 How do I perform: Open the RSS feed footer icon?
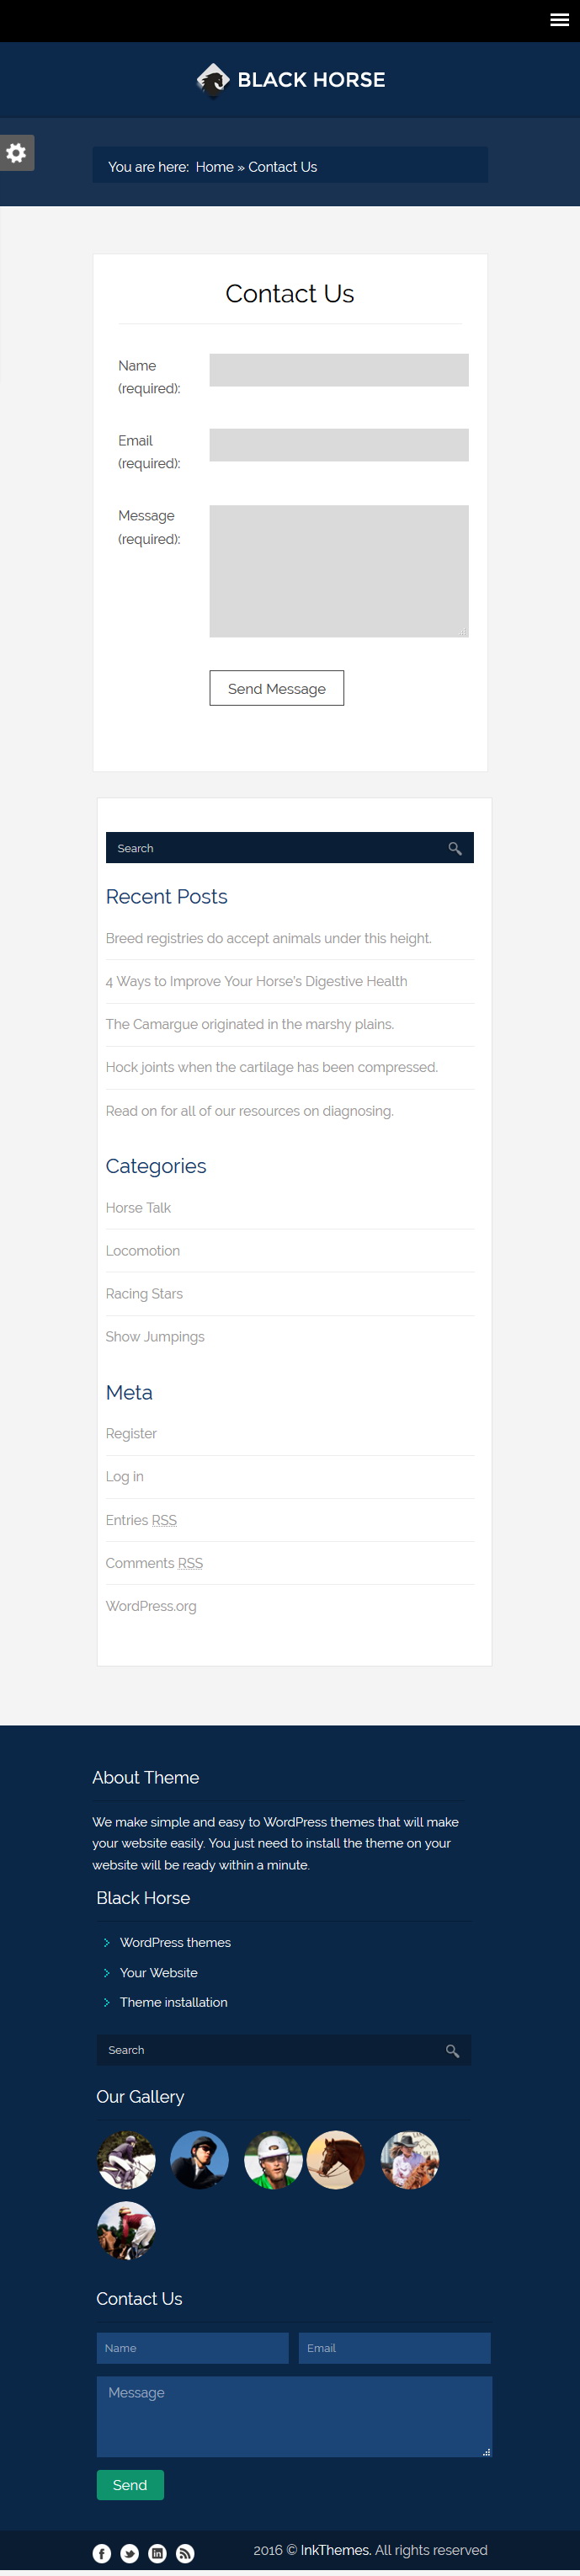(185, 2553)
